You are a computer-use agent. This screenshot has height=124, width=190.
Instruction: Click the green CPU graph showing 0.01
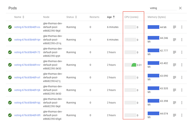tap(133, 65)
